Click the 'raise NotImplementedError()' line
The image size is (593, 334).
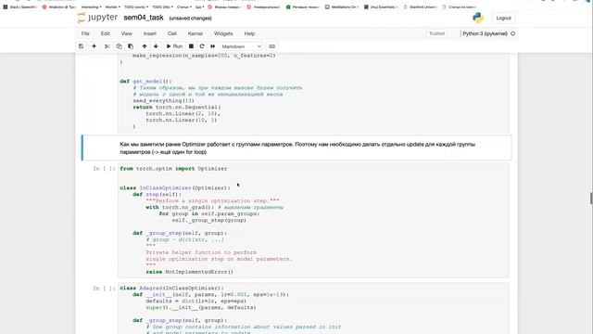189,272
